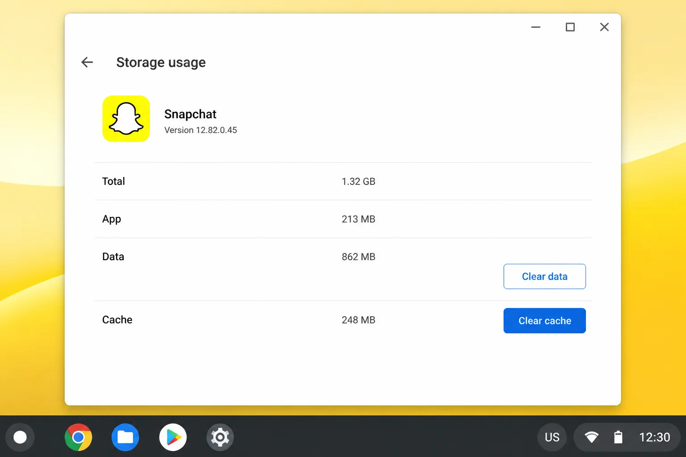Click the 1.32 GB total value
Image resolution: width=686 pixels, height=457 pixels.
[x=358, y=182]
